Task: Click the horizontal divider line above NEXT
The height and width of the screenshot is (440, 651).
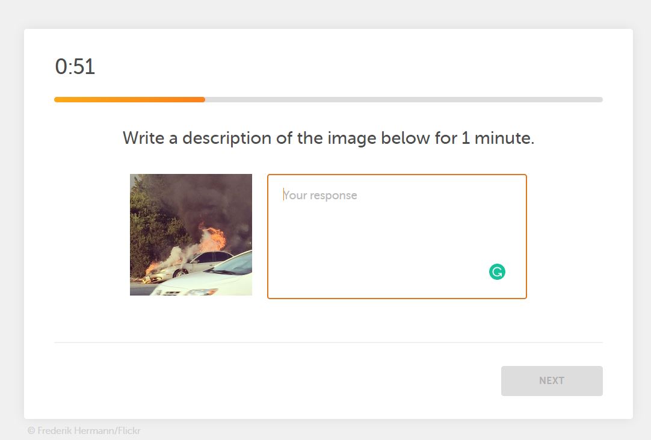Action: 329,342
